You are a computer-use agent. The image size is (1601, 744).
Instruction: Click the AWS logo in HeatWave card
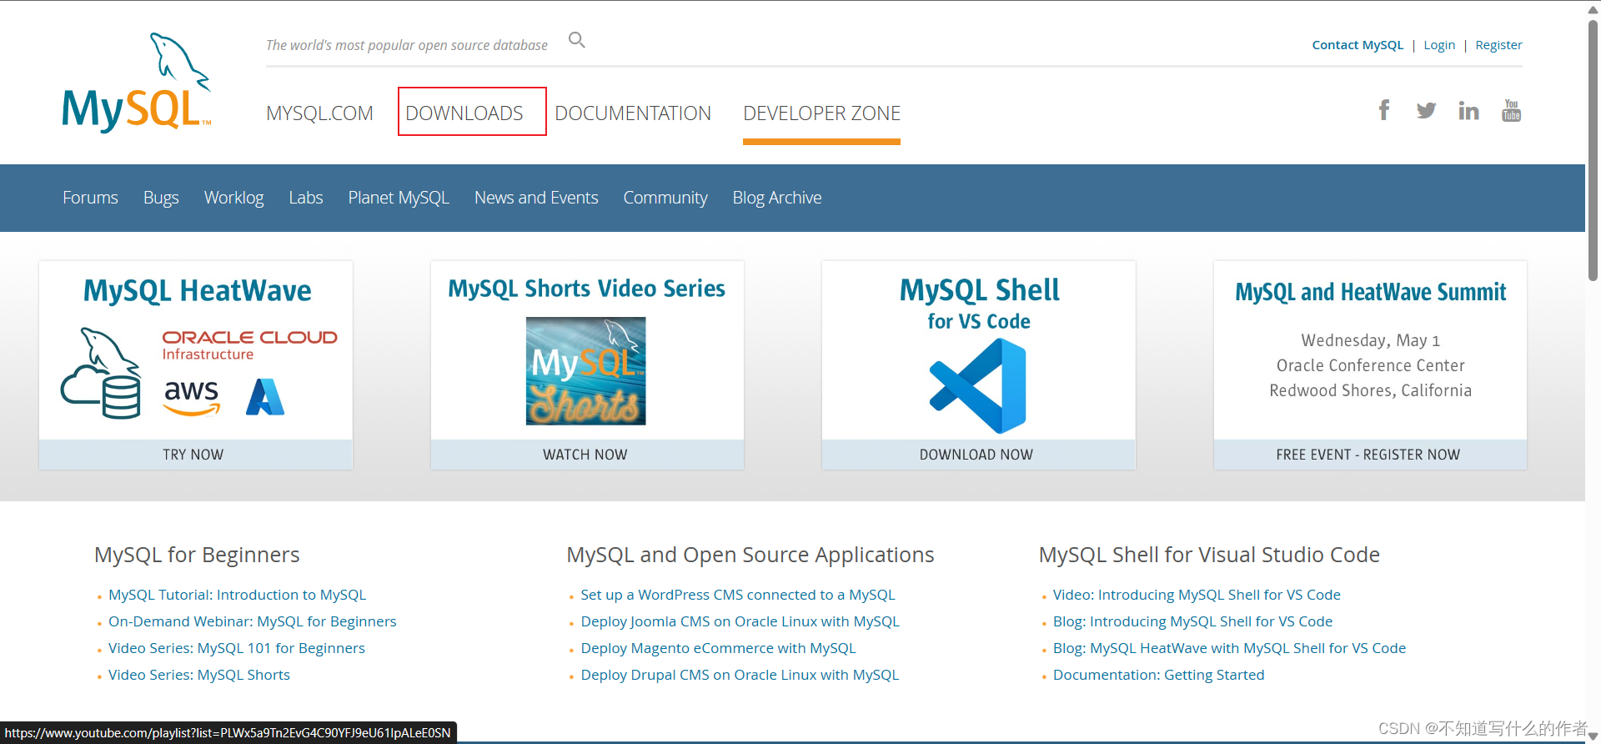192,397
